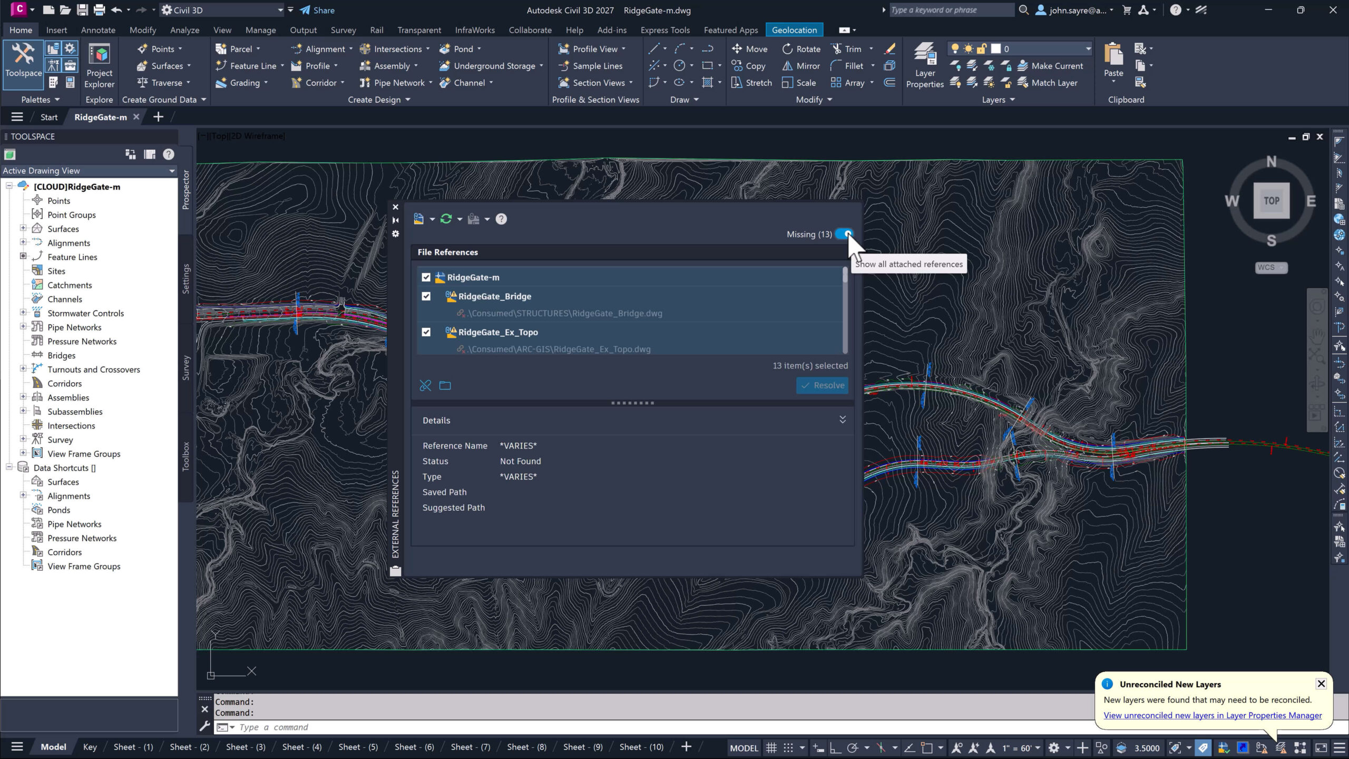Click Match Layer button

1048,83
